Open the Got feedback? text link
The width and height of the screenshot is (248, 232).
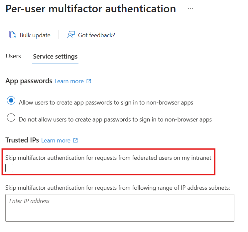96,35
